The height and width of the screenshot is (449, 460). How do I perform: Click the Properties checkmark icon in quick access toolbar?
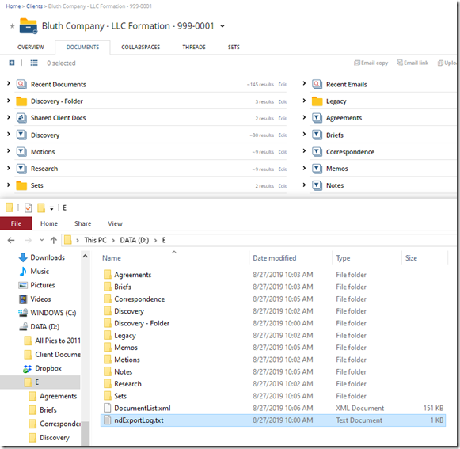(x=29, y=207)
